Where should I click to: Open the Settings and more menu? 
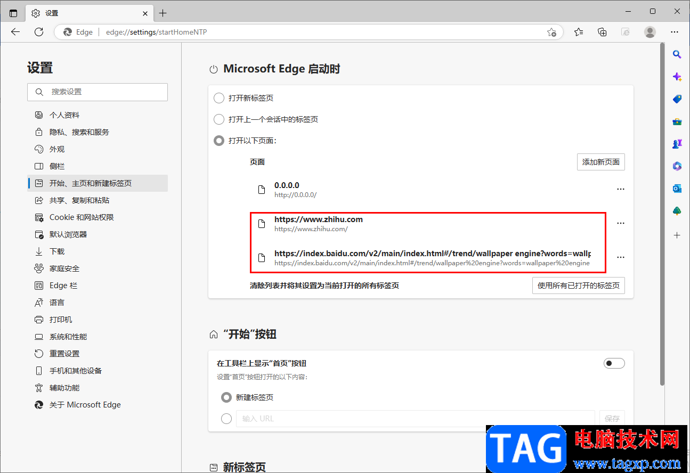coord(674,32)
